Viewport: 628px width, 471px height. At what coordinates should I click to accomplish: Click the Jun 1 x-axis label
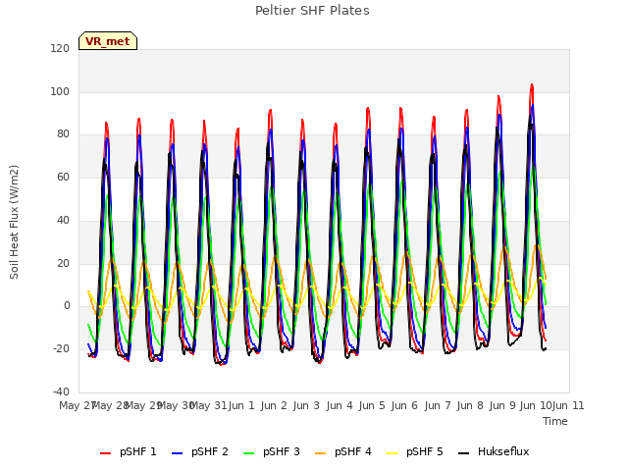(241, 405)
